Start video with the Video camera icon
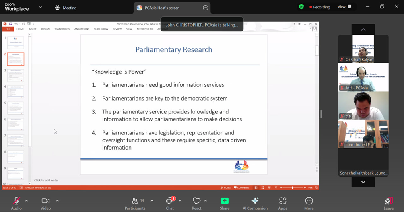 [x=45, y=201]
